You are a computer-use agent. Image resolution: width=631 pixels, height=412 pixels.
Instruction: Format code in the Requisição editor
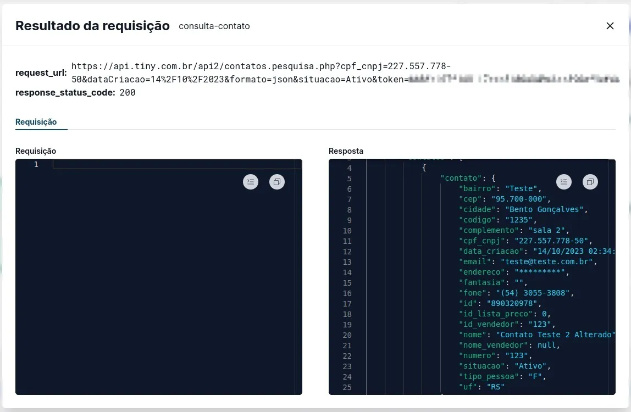click(x=251, y=182)
